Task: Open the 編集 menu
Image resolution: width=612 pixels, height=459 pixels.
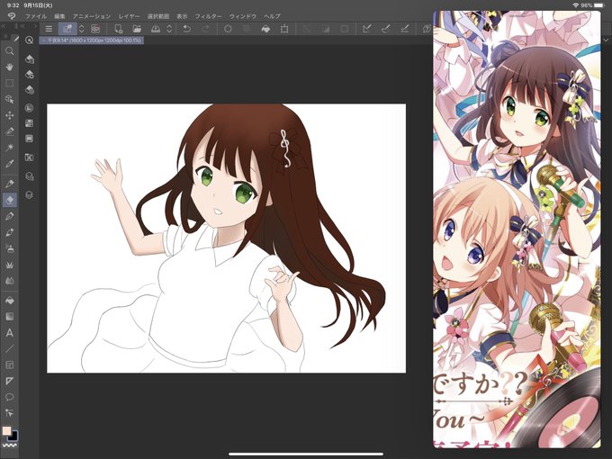Action: click(x=59, y=16)
